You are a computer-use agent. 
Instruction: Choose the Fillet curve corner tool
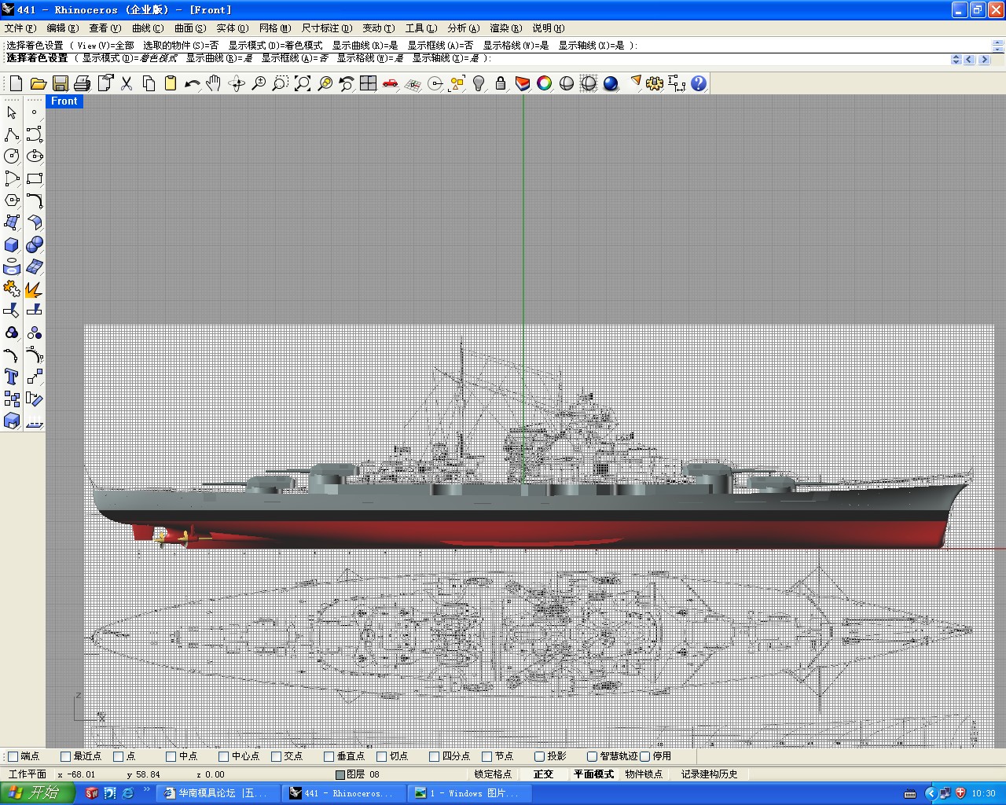(x=35, y=200)
